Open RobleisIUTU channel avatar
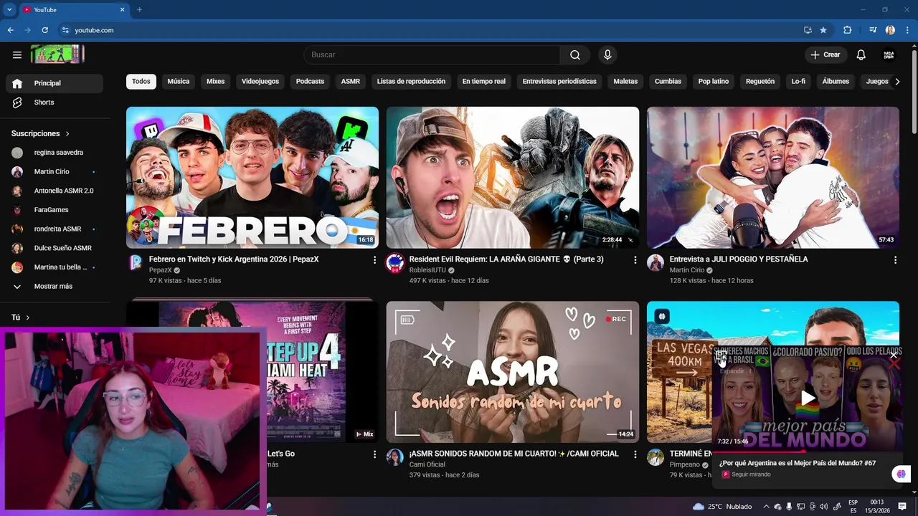Viewport: 918px width, 516px height. tap(395, 263)
